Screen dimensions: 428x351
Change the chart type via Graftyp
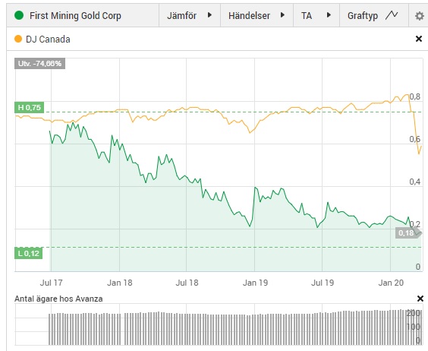click(x=374, y=16)
